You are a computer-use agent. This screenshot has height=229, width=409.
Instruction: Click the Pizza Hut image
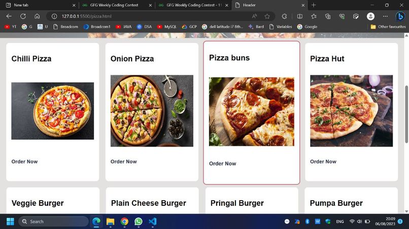351,111
